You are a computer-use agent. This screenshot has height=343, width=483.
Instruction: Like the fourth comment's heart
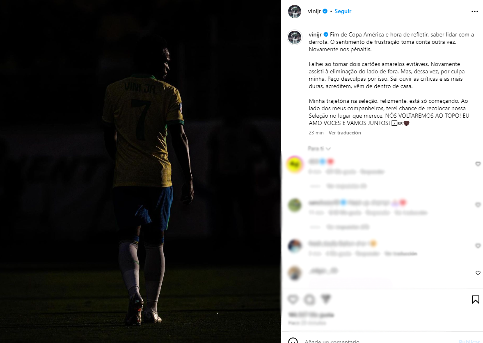[478, 273]
